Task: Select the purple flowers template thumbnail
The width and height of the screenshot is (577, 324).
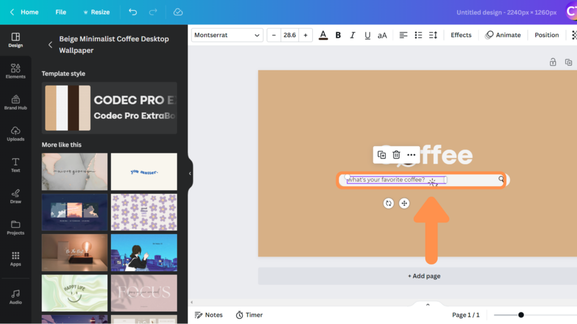Action: click(144, 212)
